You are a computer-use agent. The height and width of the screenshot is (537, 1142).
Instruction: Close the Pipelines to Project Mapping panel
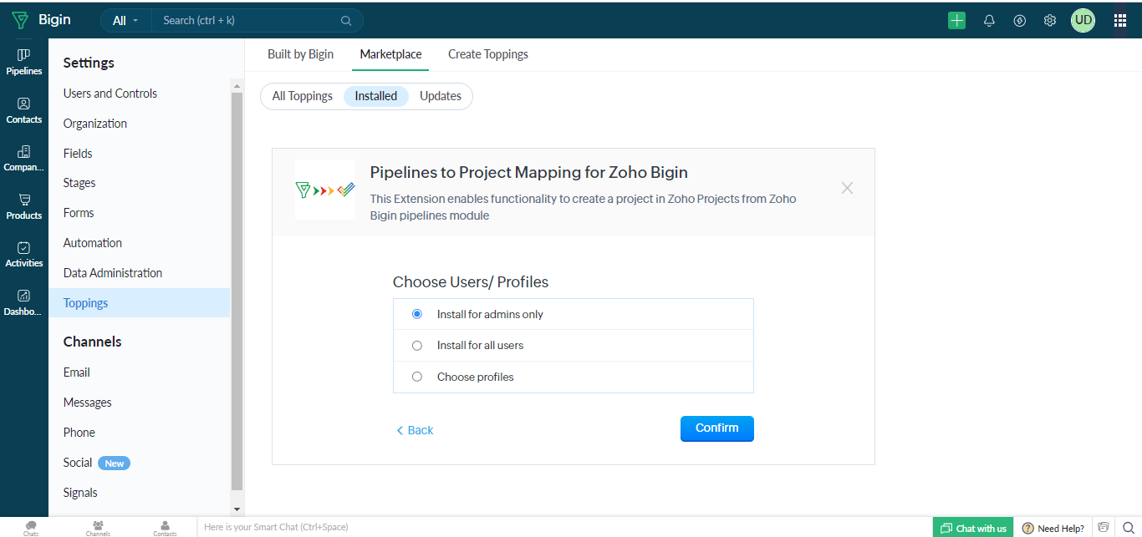tap(847, 188)
